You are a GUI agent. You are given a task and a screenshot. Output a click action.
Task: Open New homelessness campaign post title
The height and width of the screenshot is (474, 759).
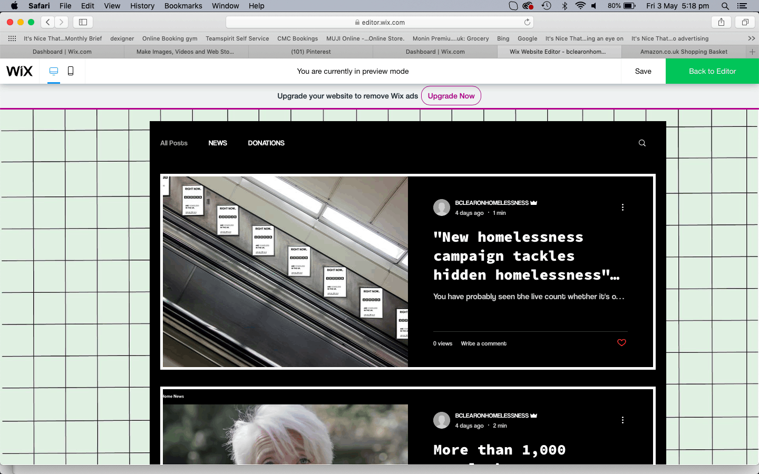click(x=527, y=256)
